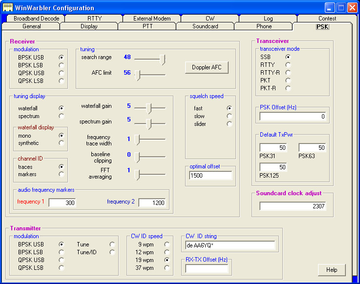Open the External Modem tab
This screenshot has width=360, height=284.
152,19
